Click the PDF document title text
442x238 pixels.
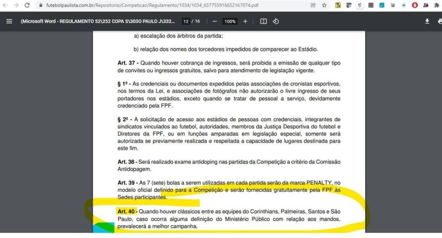(98, 21)
